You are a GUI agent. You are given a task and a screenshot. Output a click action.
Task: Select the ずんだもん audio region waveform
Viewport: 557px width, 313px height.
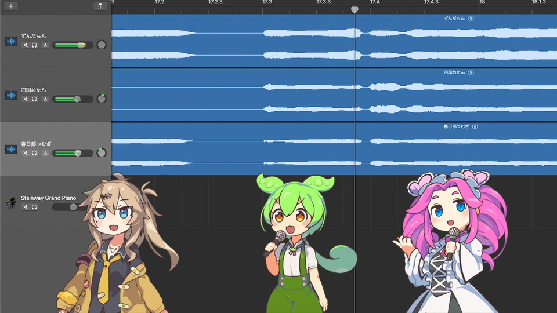pyautogui.click(x=334, y=41)
